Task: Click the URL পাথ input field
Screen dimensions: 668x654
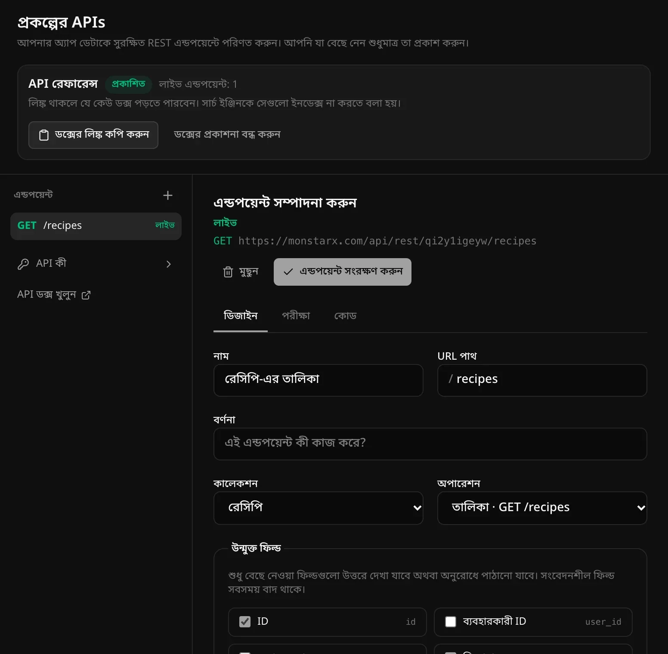Action: point(542,380)
